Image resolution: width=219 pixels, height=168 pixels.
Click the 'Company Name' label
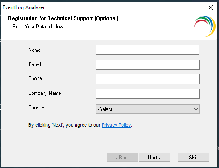[45, 93]
